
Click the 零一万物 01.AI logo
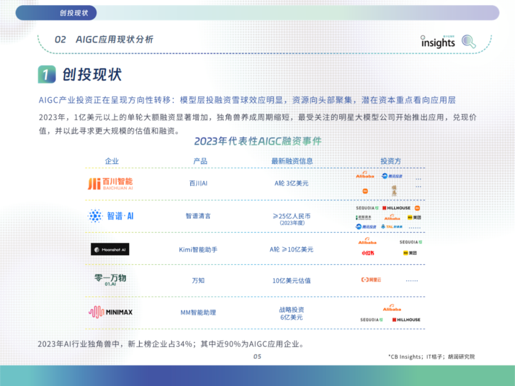[110, 280]
